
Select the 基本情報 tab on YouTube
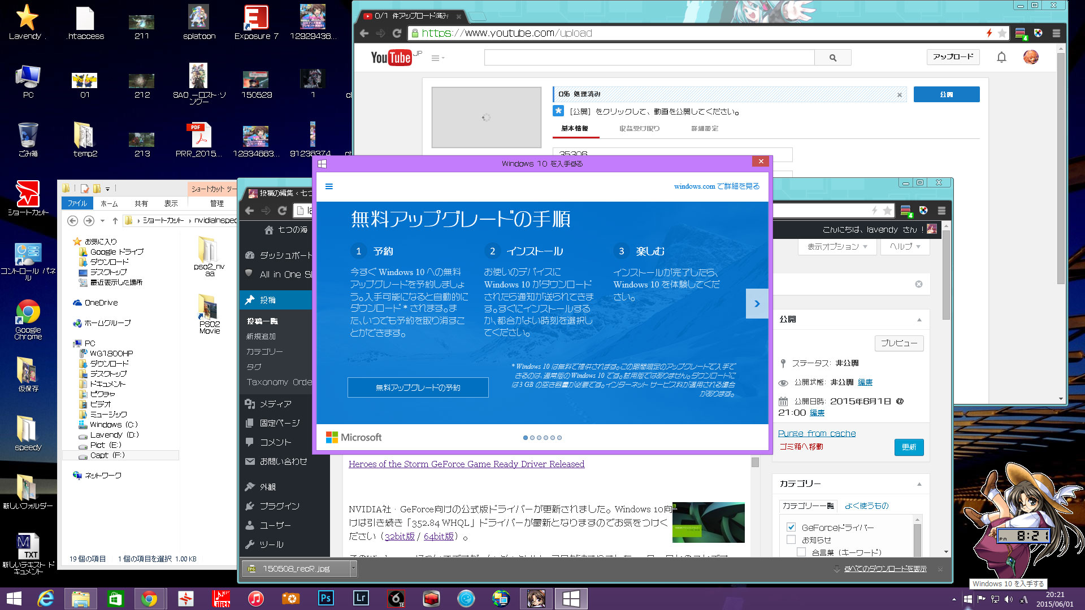574,129
